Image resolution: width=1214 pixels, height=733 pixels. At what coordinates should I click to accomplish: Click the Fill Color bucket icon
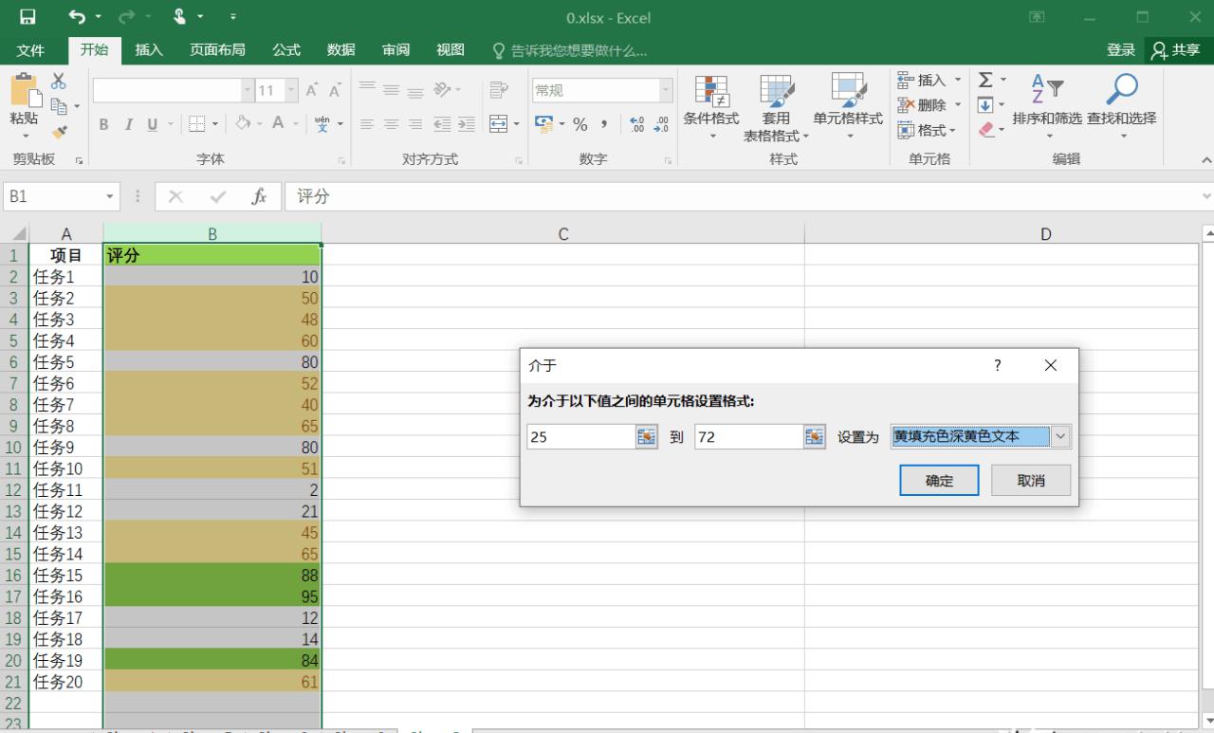(x=244, y=123)
